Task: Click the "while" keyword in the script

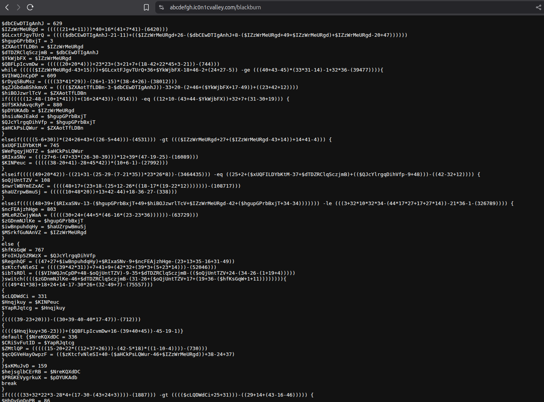Action: [9, 70]
